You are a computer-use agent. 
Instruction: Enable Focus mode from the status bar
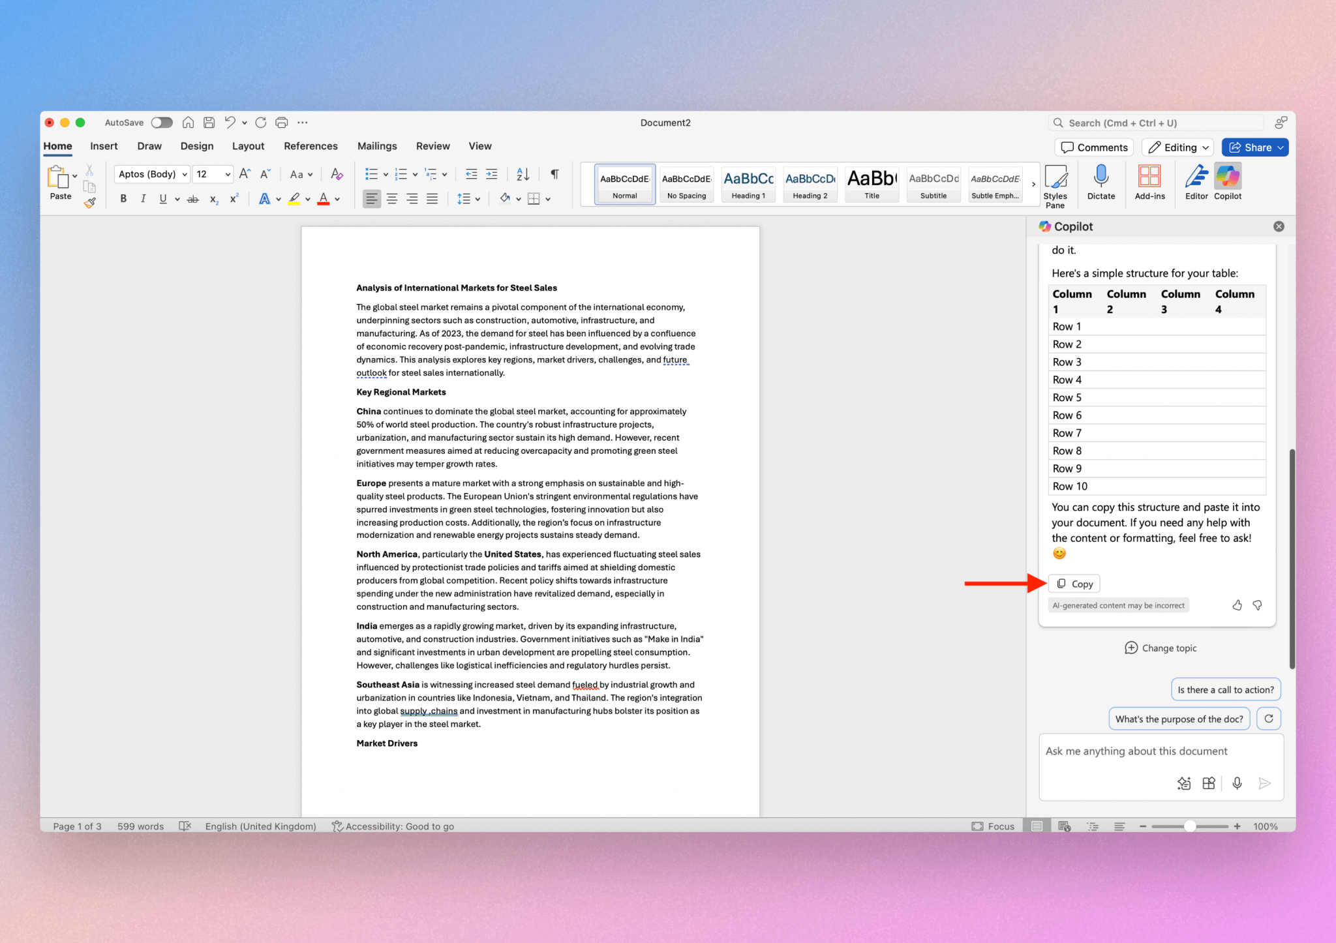993,826
